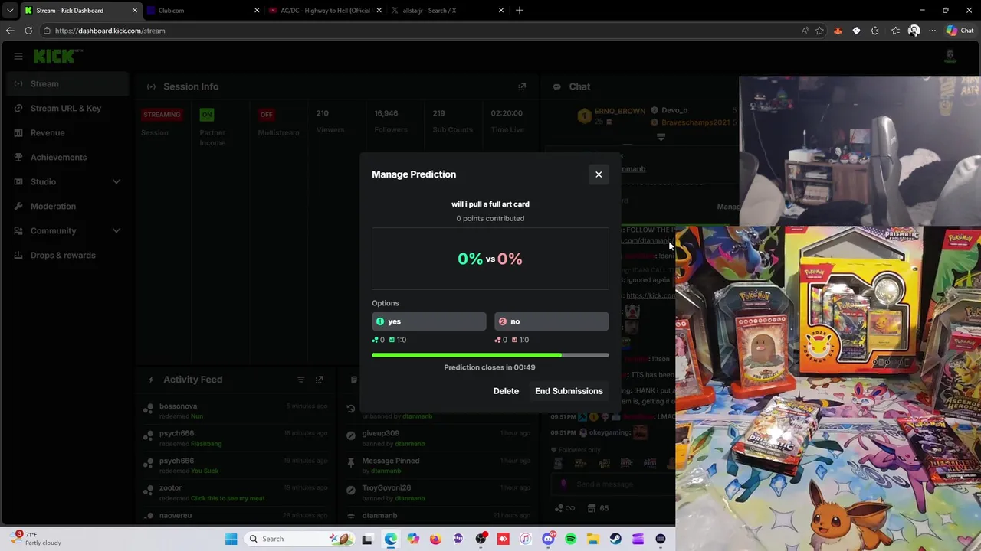
Task: Open Firefox from the taskbar
Action: (435, 539)
